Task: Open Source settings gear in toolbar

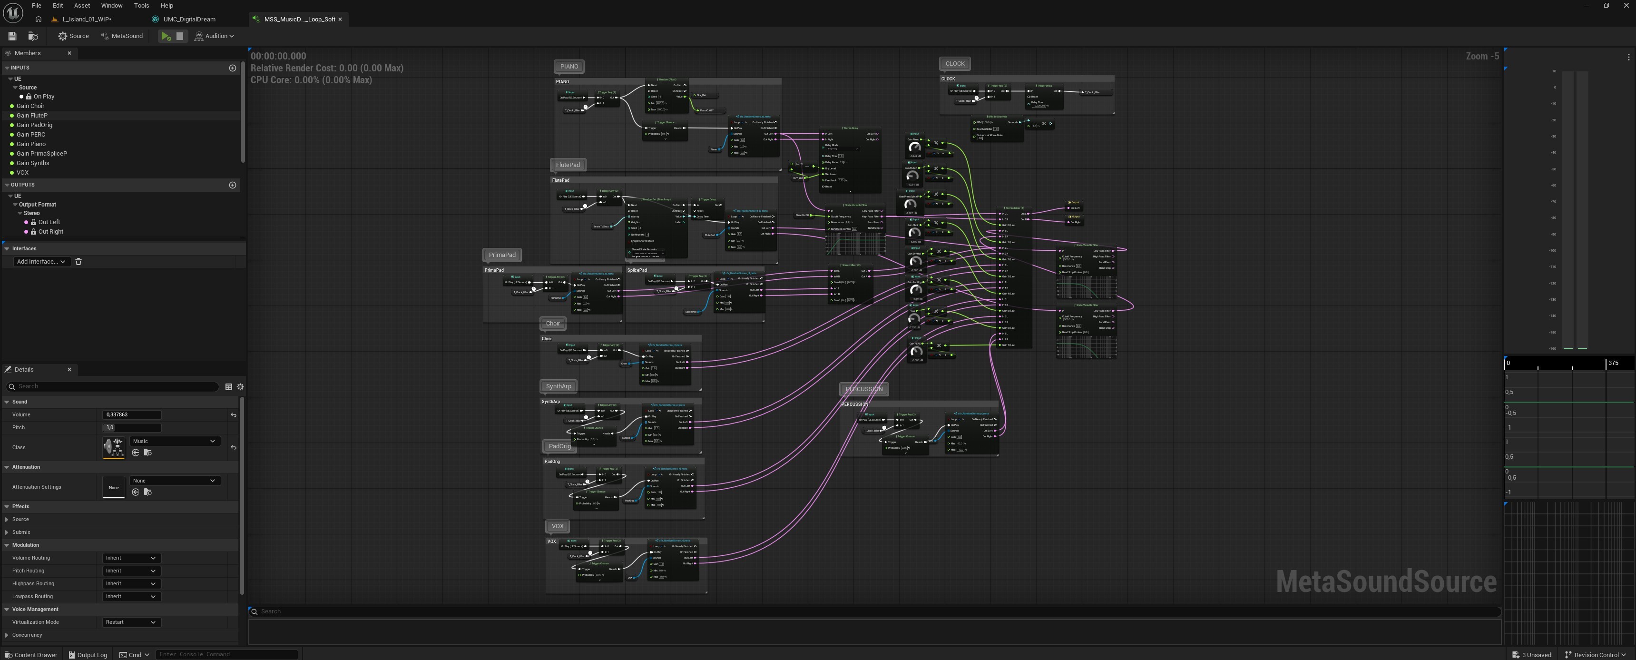Action: pos(74,36)
